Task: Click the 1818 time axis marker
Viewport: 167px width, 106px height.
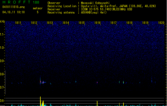Action: 129,23
